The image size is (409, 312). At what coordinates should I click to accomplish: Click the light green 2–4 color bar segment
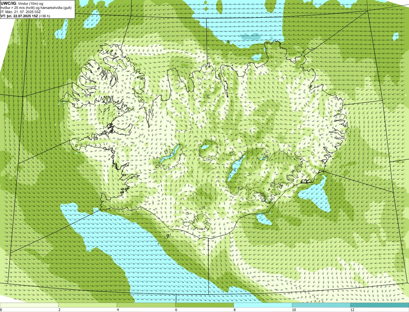(x=88, y=305)
